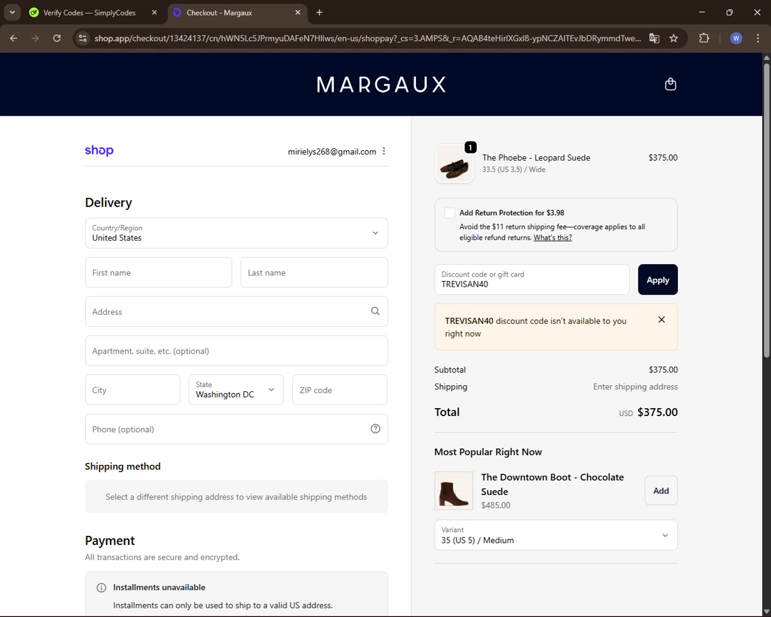Image resolution: width=771 pixels, height=617 pixels.
Task: Open a new browser tab
Action: tap(319, 12)
